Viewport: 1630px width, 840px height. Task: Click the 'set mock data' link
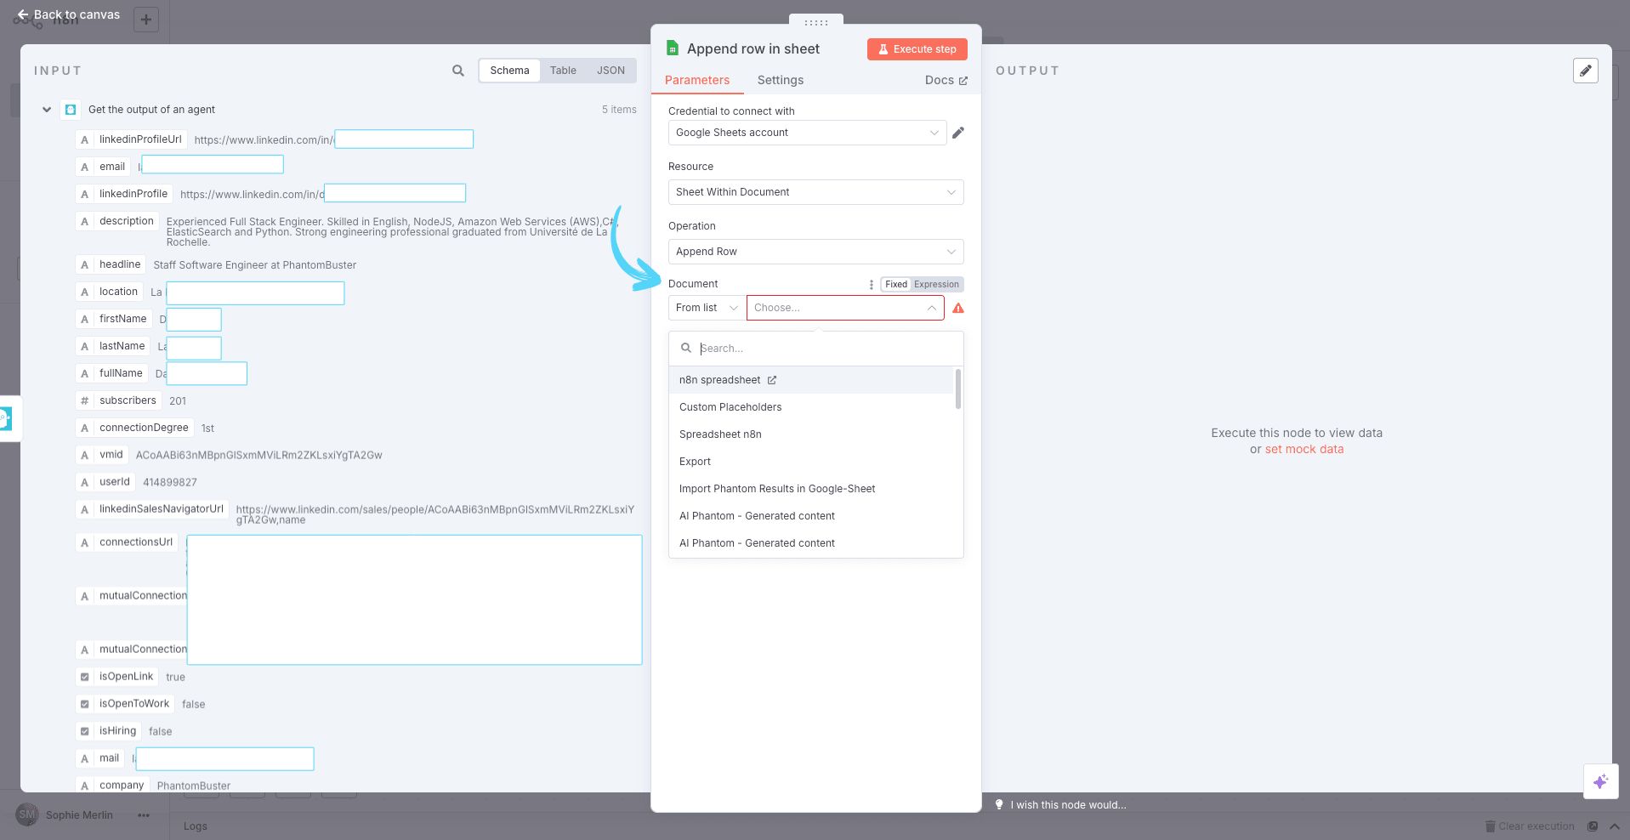pos(1304,449)
